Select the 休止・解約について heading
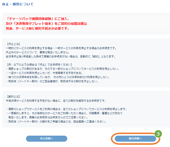Image resolution: width=170 pixels, height=147 pixels. (18, 4)
